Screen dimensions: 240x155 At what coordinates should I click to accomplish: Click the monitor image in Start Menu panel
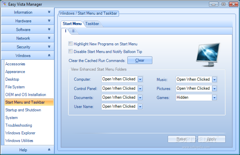[x=208, y=55]
